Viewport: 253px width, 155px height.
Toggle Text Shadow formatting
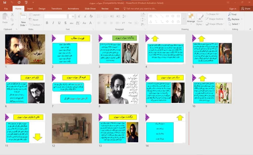[x=65, y=23]
